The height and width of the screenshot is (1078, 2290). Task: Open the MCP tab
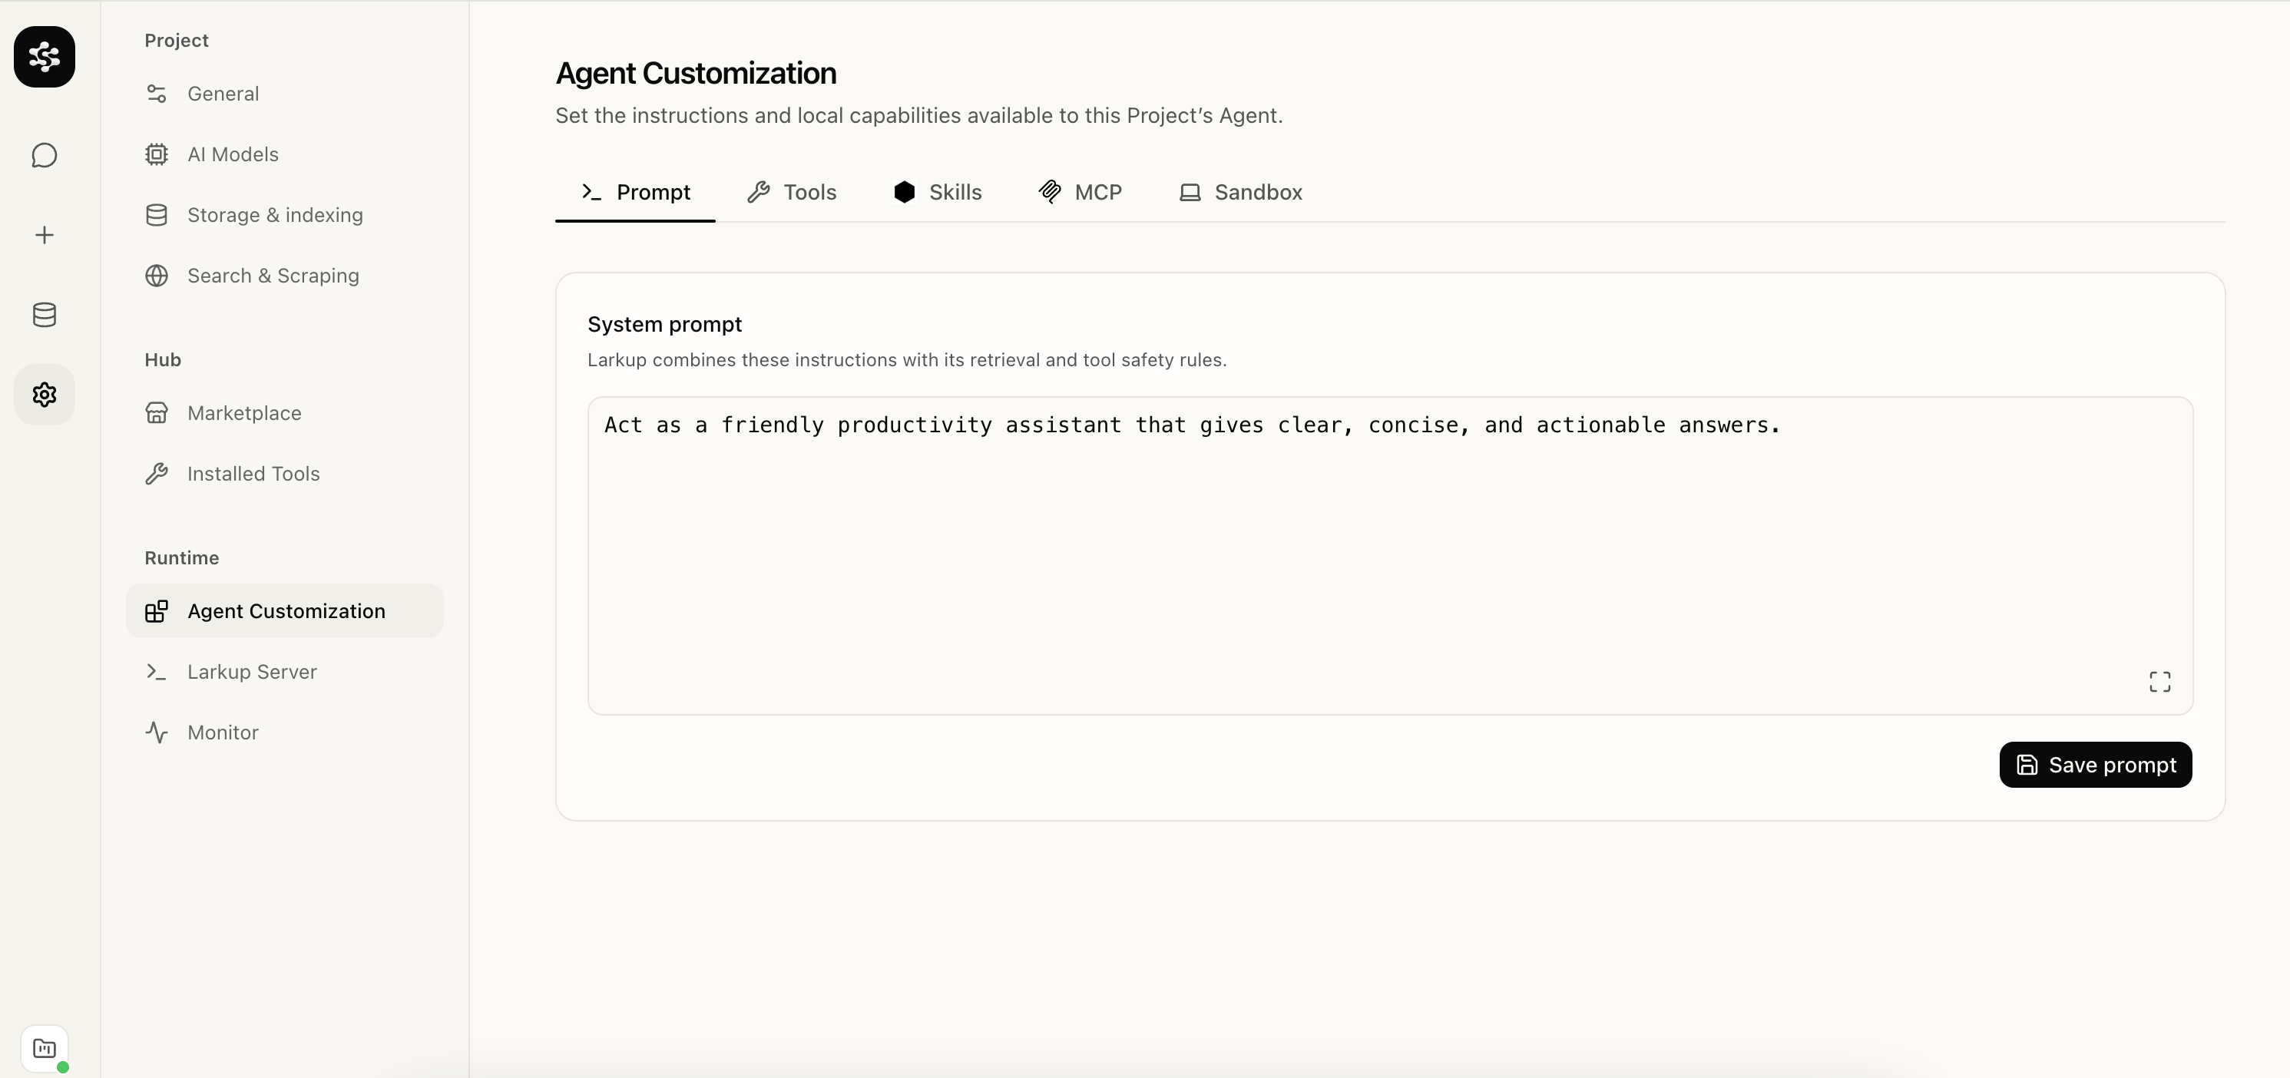pos(1080,192)
